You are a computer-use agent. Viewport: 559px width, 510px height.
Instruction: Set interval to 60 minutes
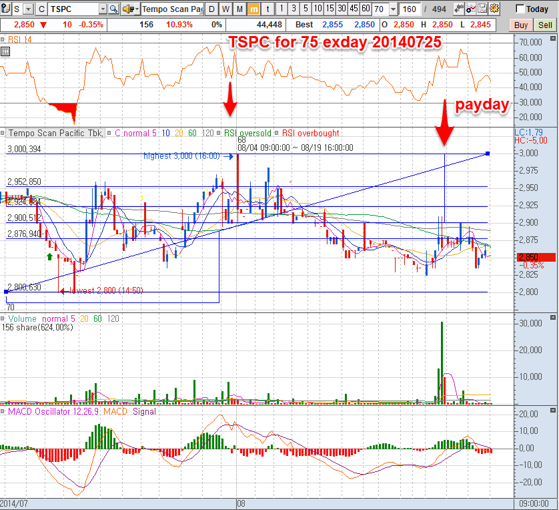point(366,9)
